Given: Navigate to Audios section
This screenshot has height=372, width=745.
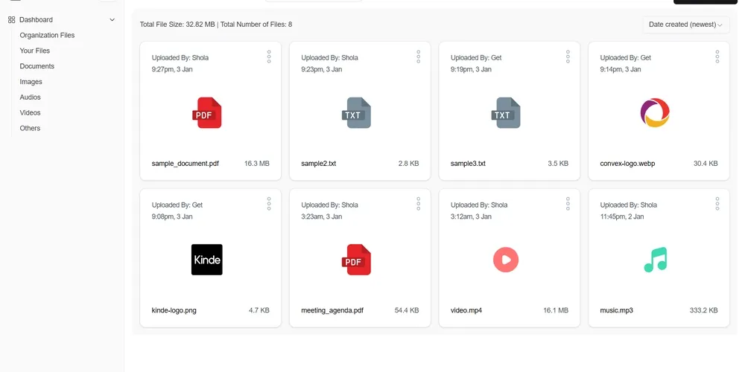Looking at the screenshot, I should 30,97.
